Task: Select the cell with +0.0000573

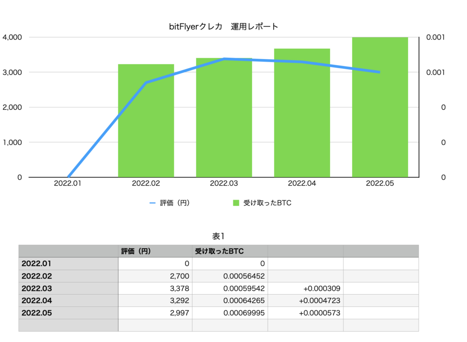Action: click(x=306, y=313)
